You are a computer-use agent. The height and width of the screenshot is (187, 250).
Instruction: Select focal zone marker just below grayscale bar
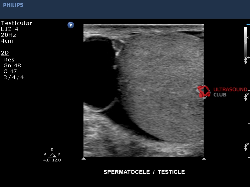(x=247, y=60)
